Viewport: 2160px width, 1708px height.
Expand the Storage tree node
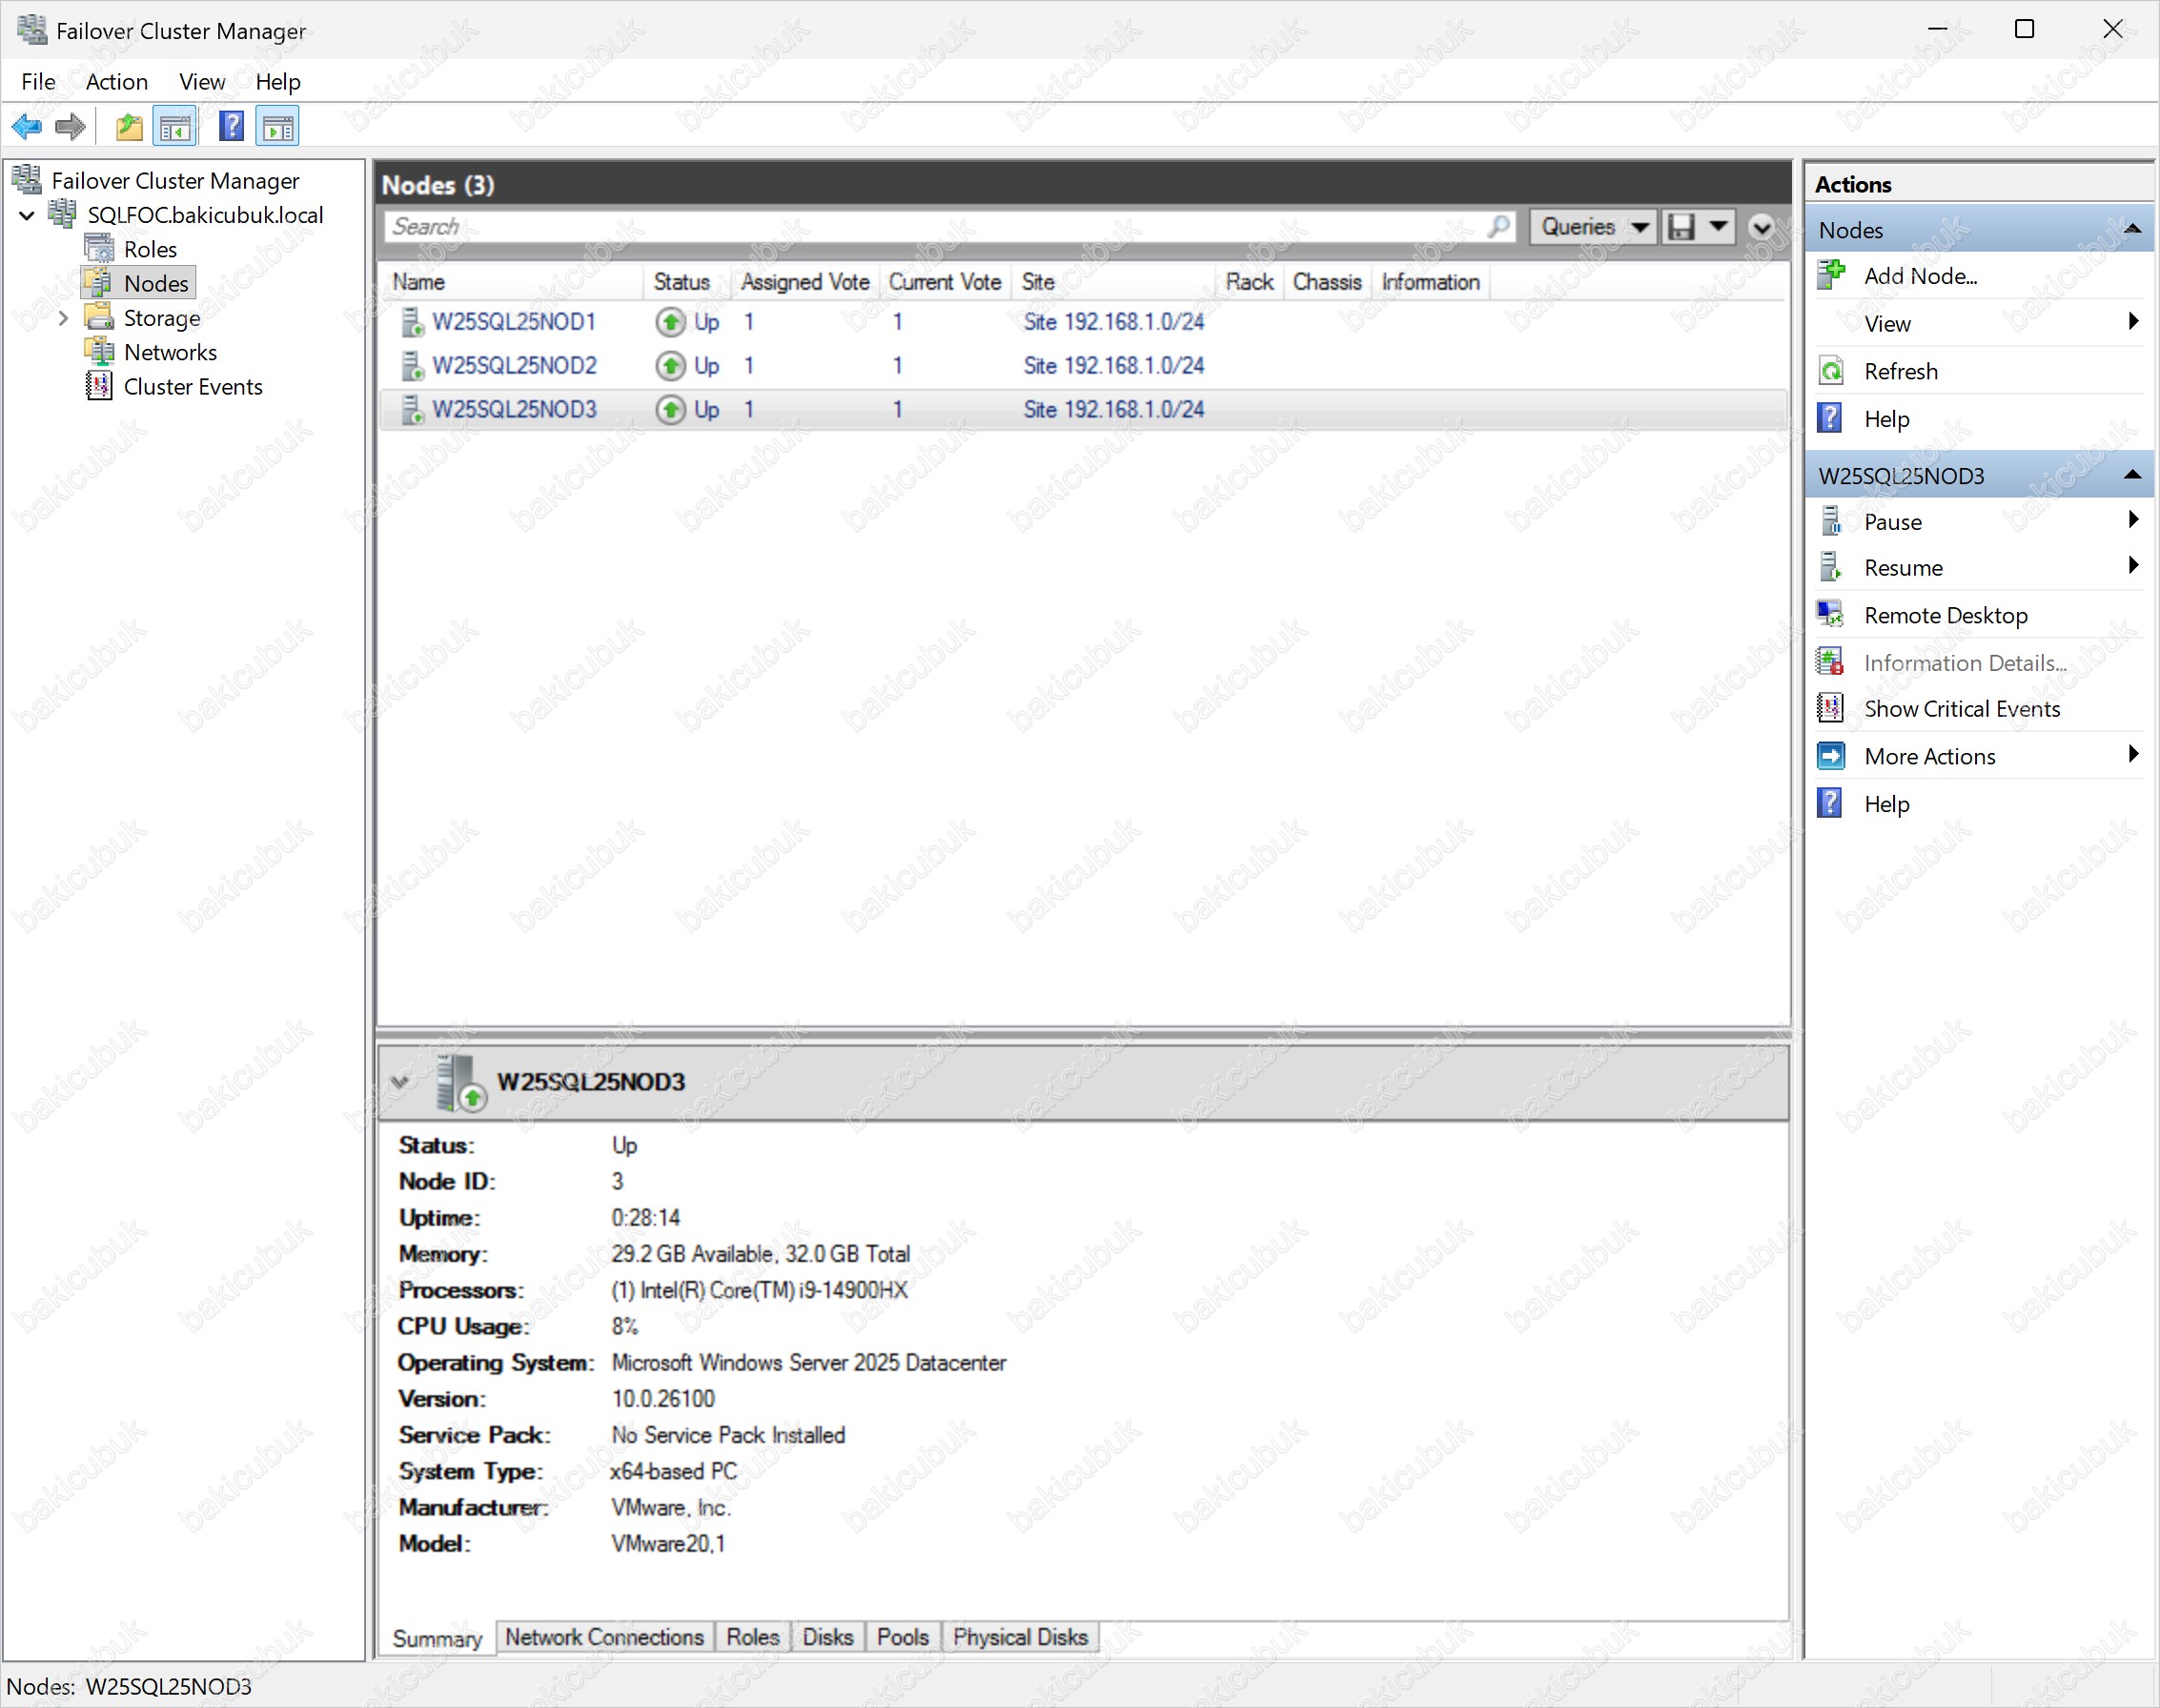[63, 318]
